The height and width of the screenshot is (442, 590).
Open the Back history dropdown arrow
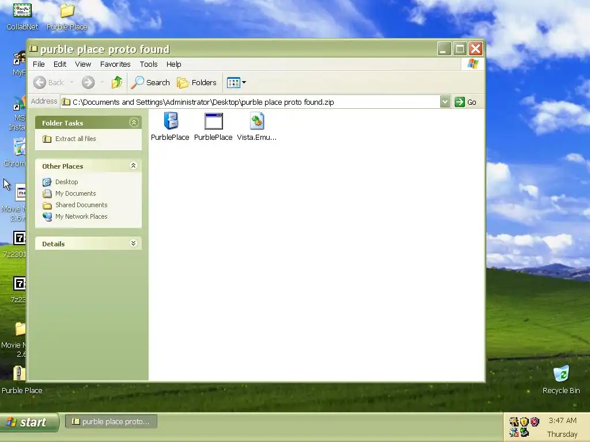71,82
